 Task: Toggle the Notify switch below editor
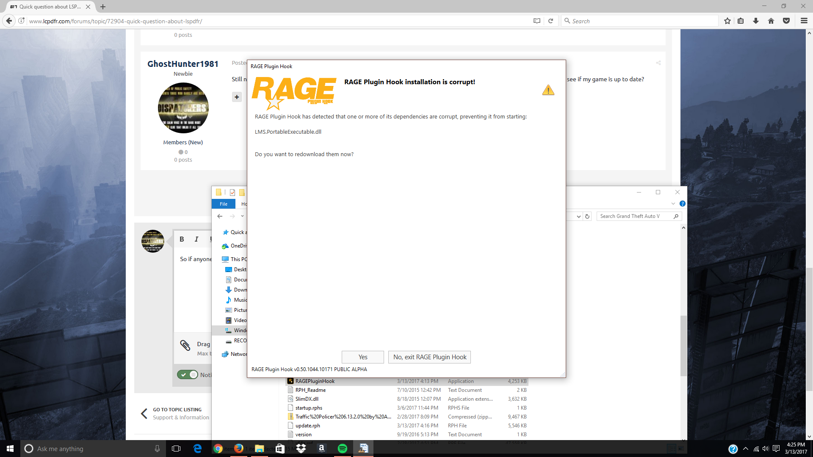[x=188, y=374]
